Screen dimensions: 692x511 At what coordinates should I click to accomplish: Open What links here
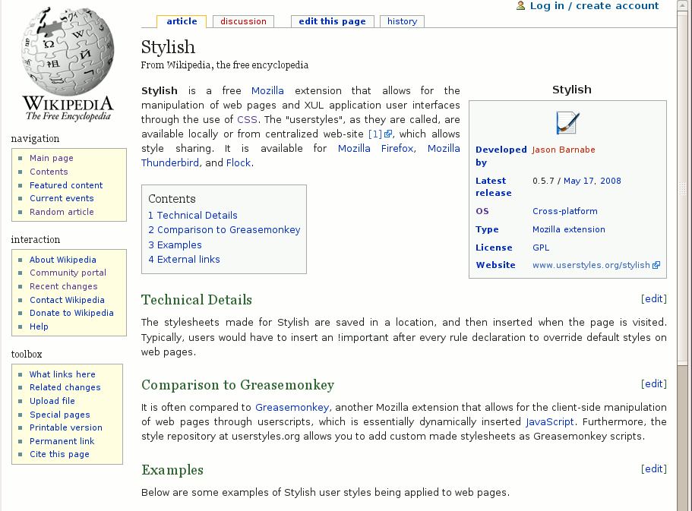pos(62,374)
